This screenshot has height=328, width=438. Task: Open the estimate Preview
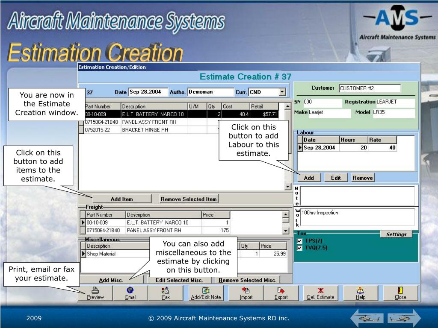(x=95, y=293)
